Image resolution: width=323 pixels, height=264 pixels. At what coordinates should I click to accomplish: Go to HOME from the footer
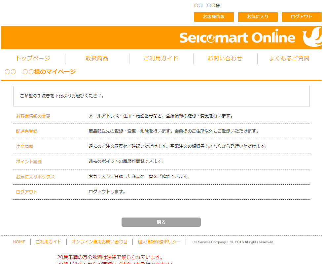click(19, 242)
